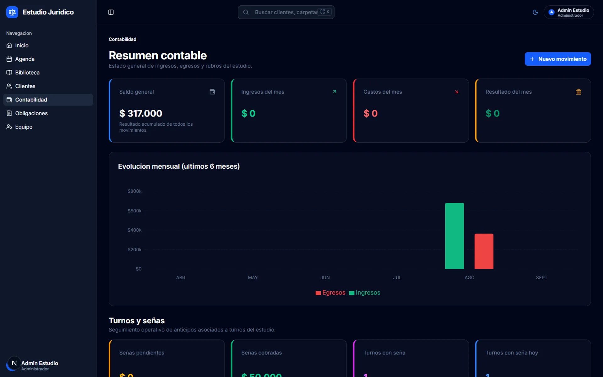Click the Señas cobradas card title
This screenshot has width=603, height=377.
click(x=261, y=353)
